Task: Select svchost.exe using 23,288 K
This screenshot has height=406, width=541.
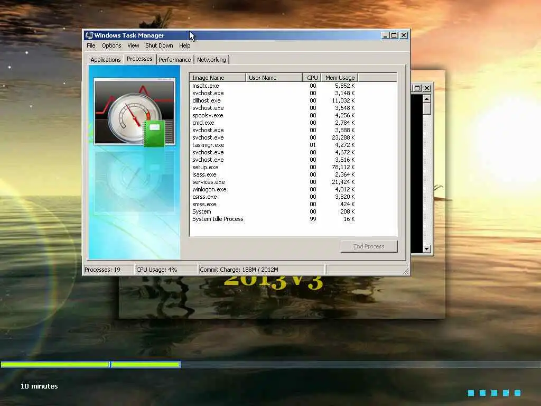Action: click(x=208, y=137)
